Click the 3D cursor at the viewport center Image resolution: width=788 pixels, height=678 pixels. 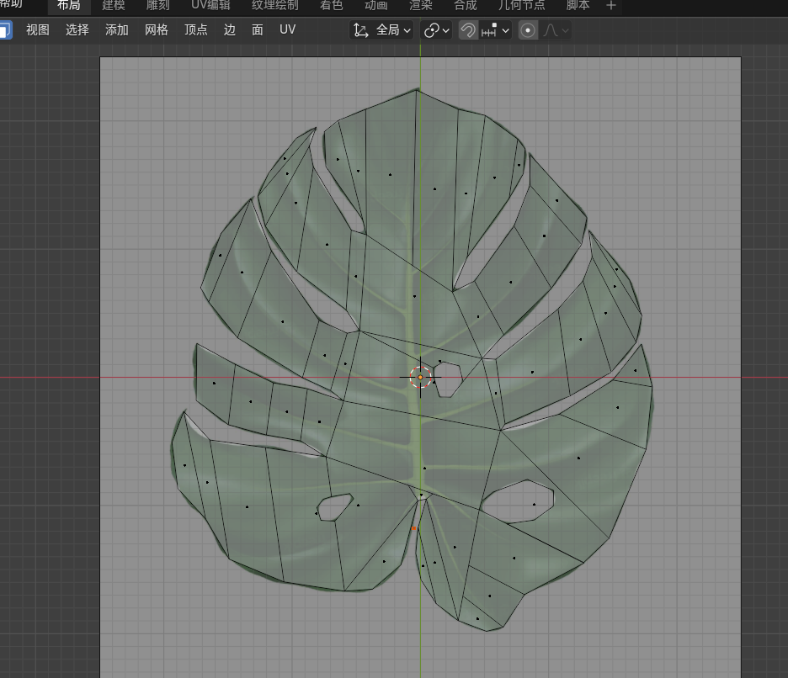point(420,378)
